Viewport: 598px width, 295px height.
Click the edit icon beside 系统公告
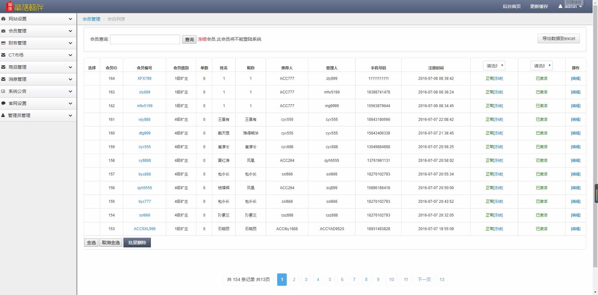tap(4, 91)
